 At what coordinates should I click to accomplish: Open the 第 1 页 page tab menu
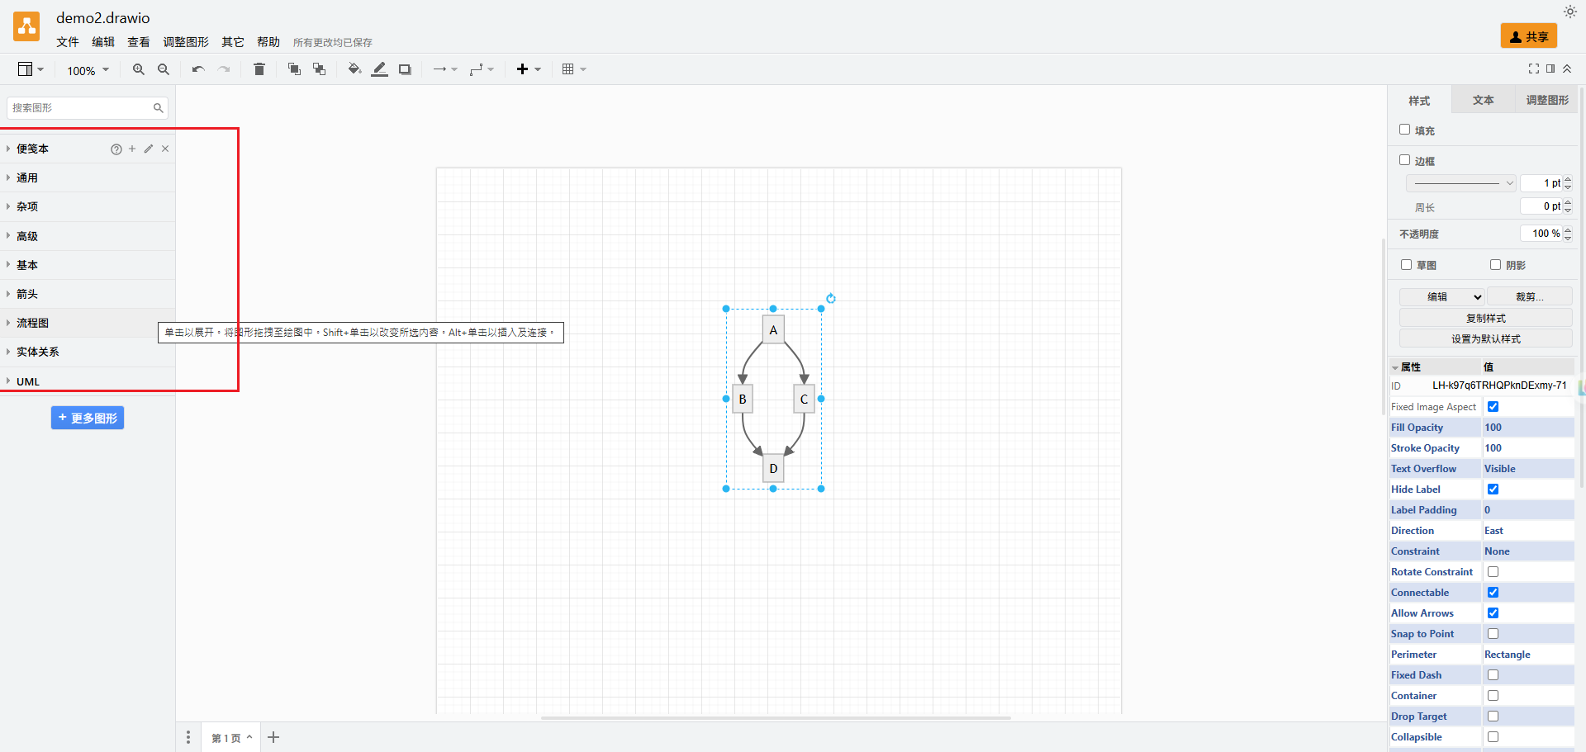pyautogui.click(x=231, y=738)
